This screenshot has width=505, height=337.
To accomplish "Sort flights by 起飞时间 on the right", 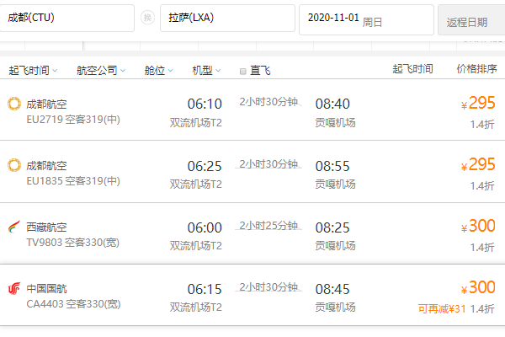I will pyautogui.click(x=412, y=69).
